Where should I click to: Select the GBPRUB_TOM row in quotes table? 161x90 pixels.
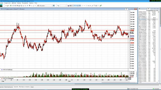tap(148, 32)
